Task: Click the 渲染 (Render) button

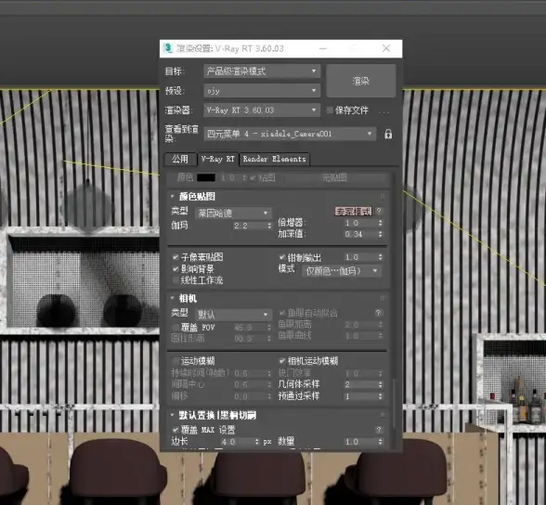Action: [x=360, y=81]
